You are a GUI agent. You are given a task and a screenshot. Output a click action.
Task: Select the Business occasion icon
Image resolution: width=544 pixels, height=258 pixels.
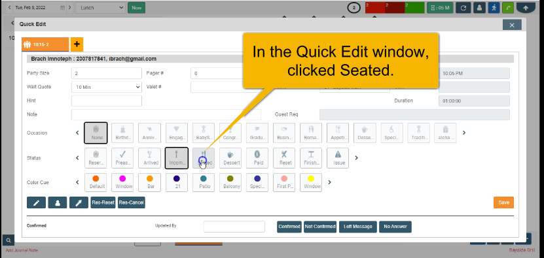(x=284, y=133)
